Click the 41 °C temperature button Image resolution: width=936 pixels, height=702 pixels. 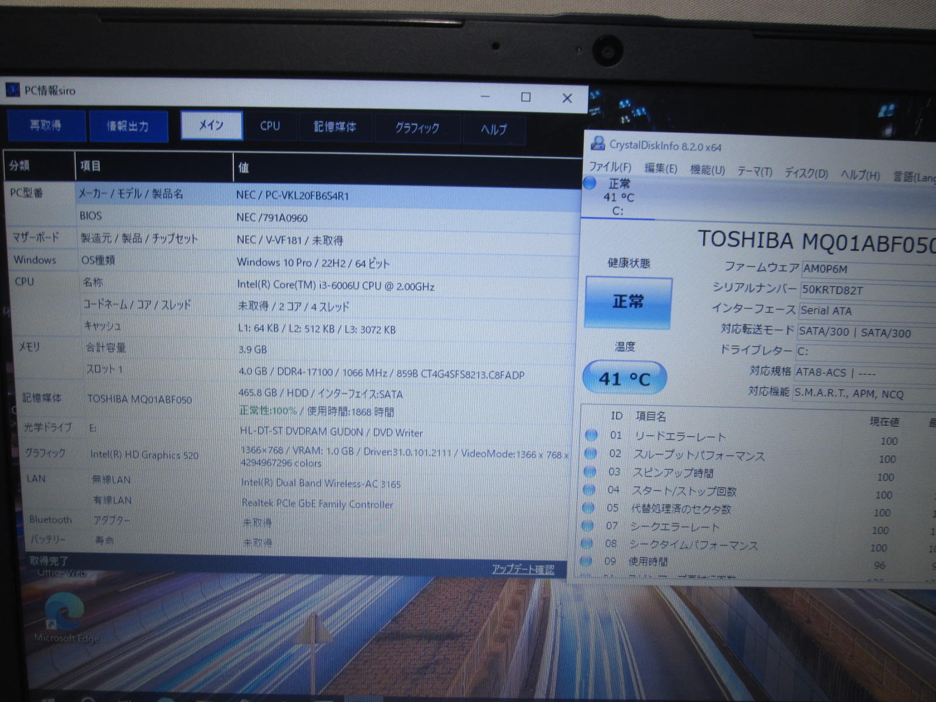625,378
